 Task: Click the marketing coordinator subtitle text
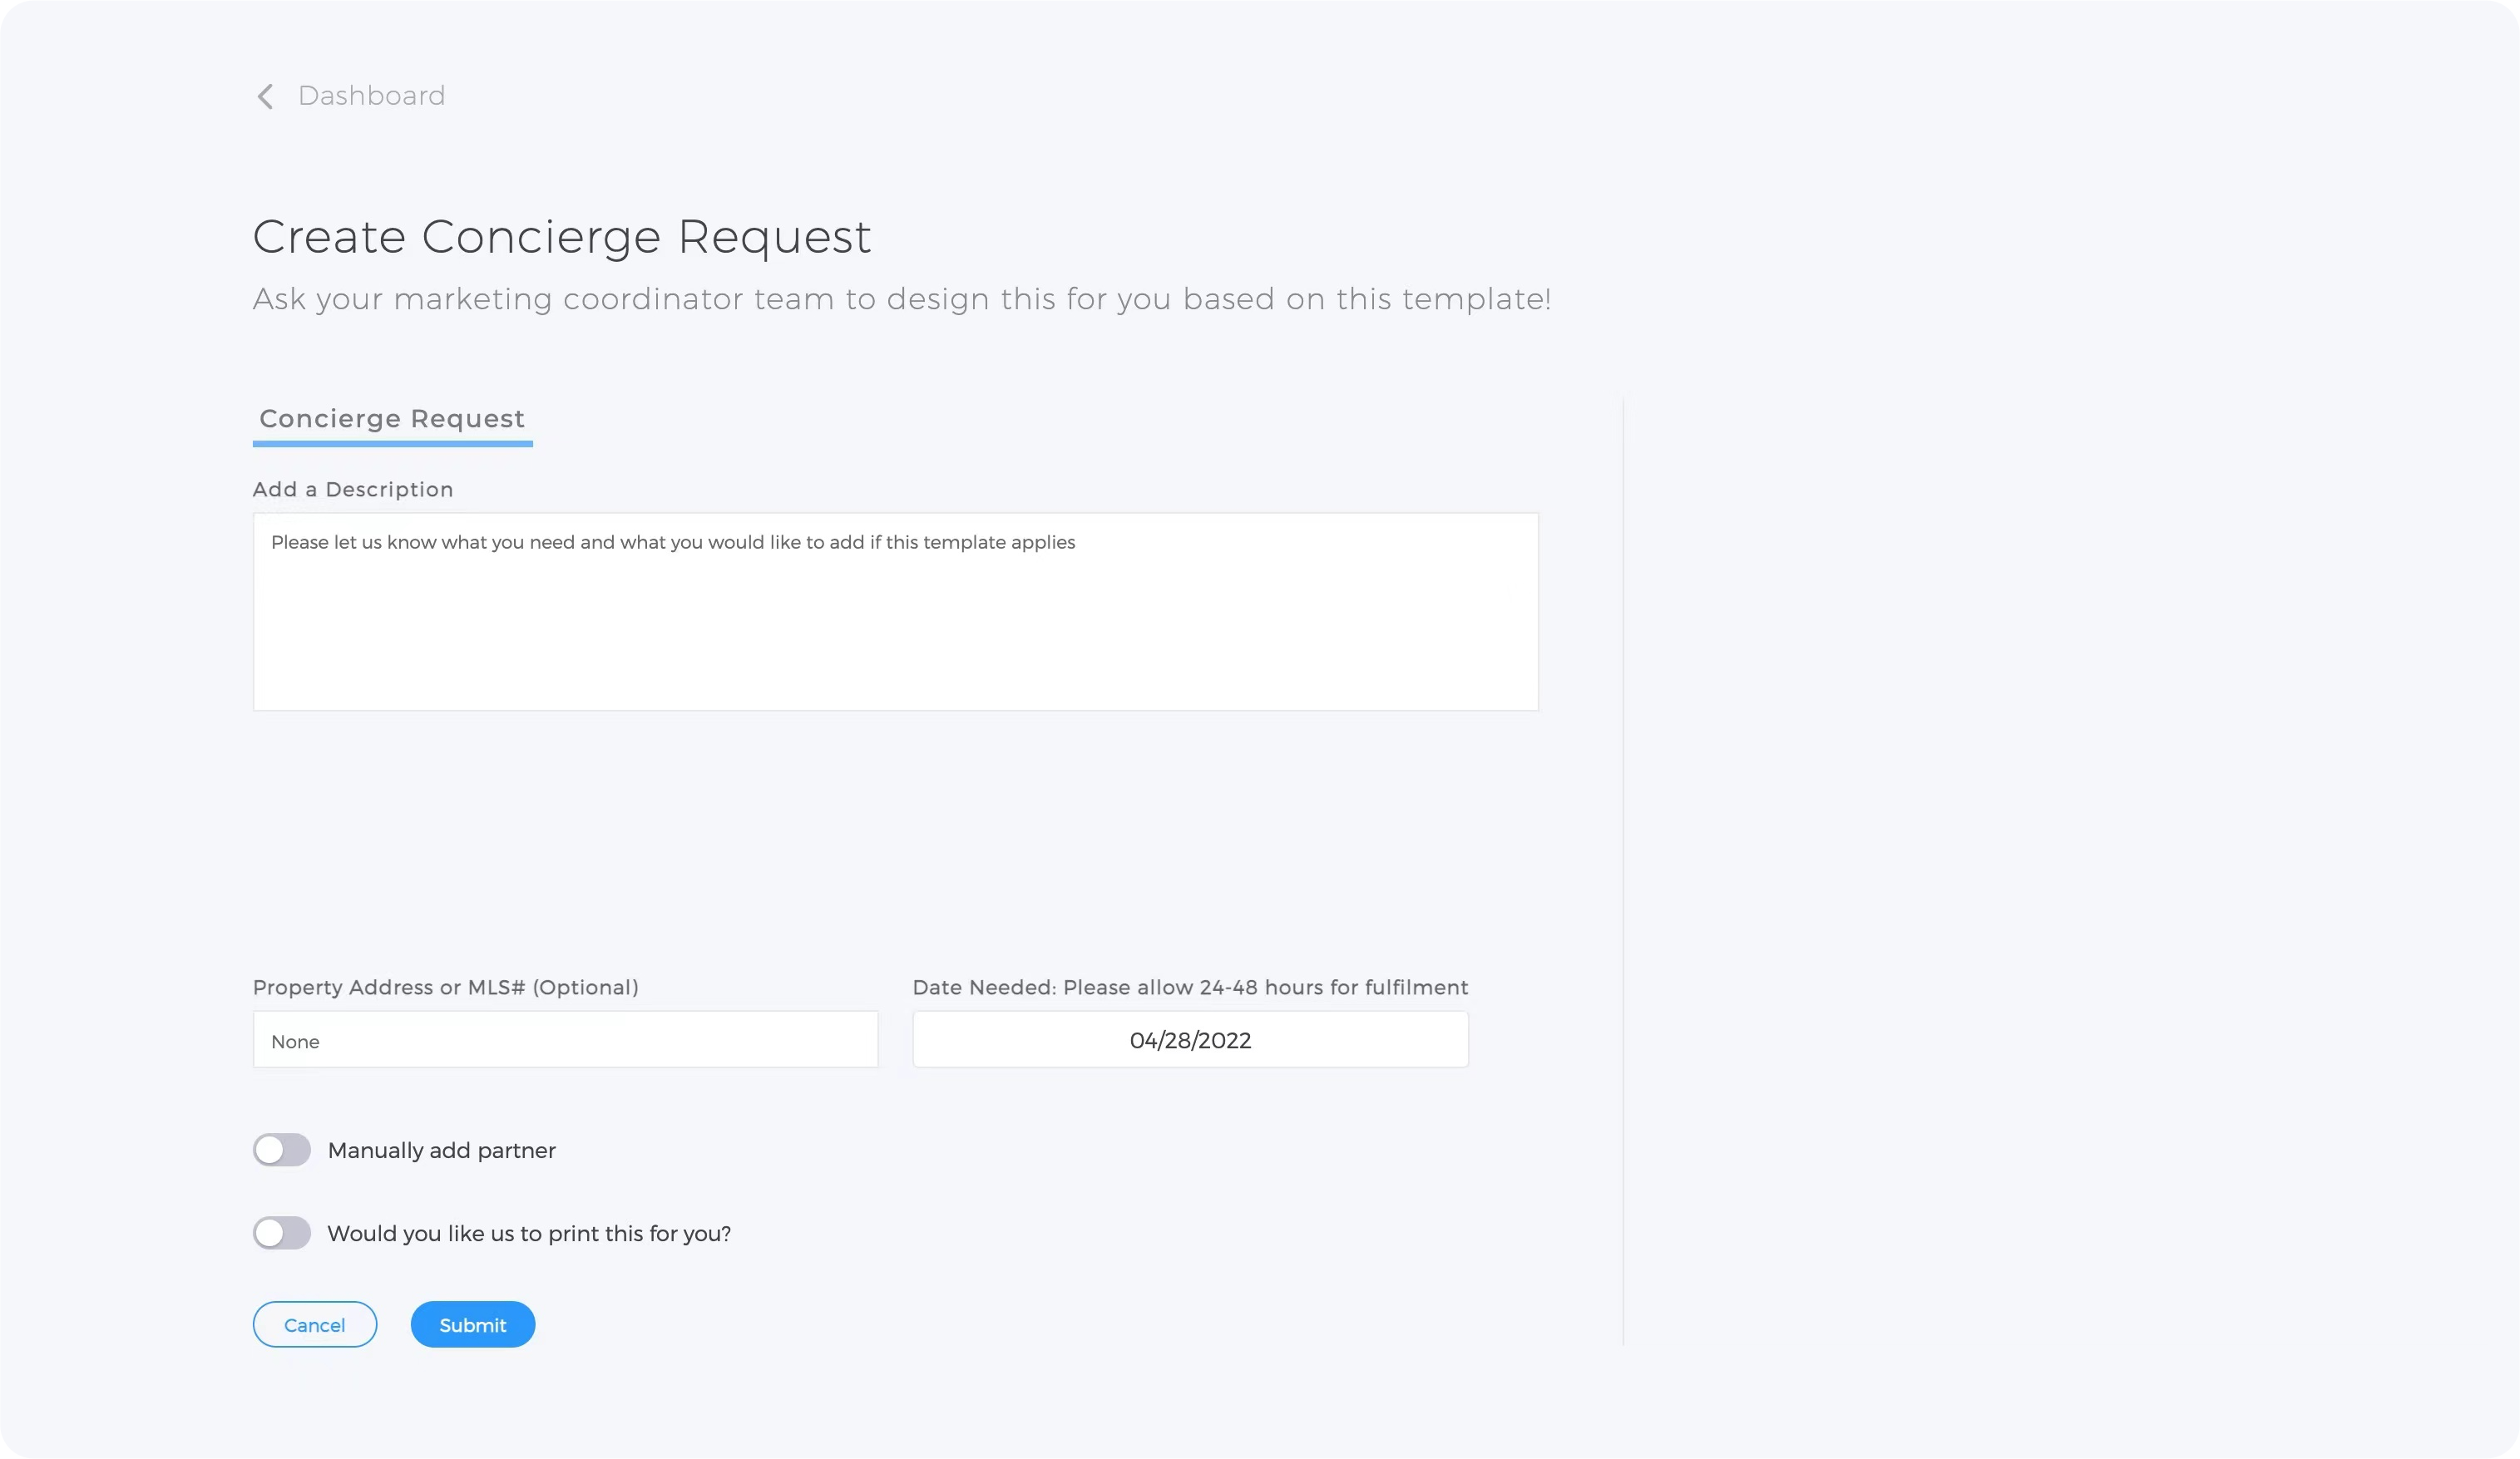(x=901, y=298)
